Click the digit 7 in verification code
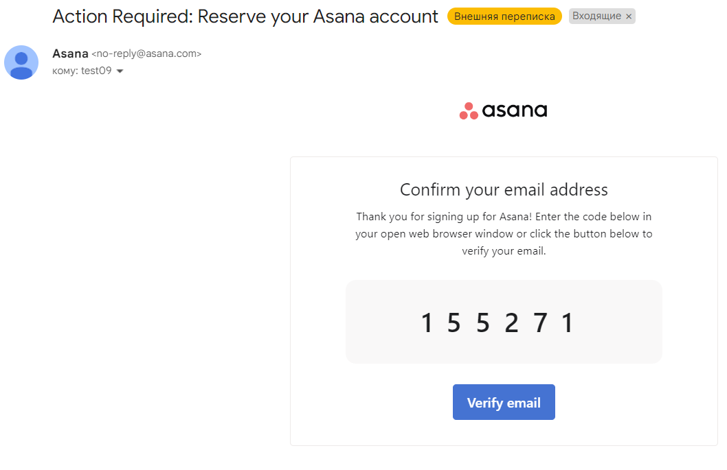 [540, 322]
